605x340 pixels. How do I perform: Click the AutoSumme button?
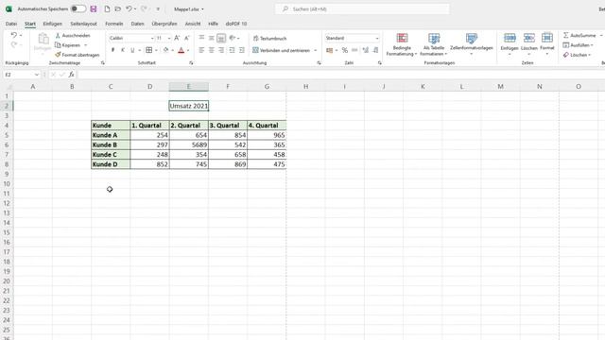tap(579, 36)
